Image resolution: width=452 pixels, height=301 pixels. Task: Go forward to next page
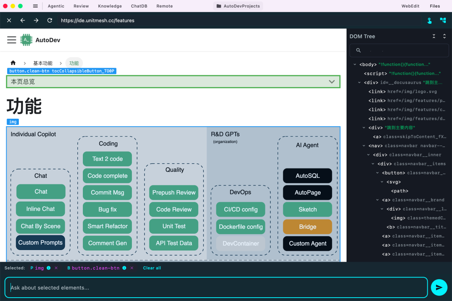(x=36, y=20)
